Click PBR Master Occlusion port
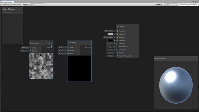Viewport: 199px width, 112px height. click(118, 50)
